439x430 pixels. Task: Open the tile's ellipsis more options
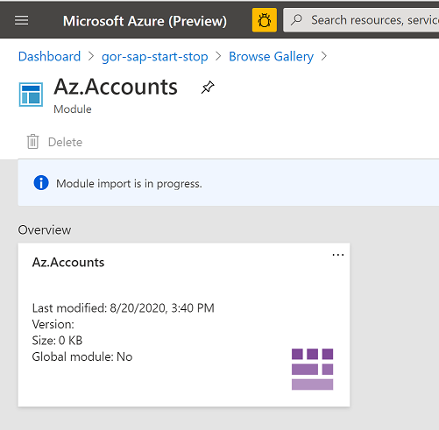(x=338, y=255)
